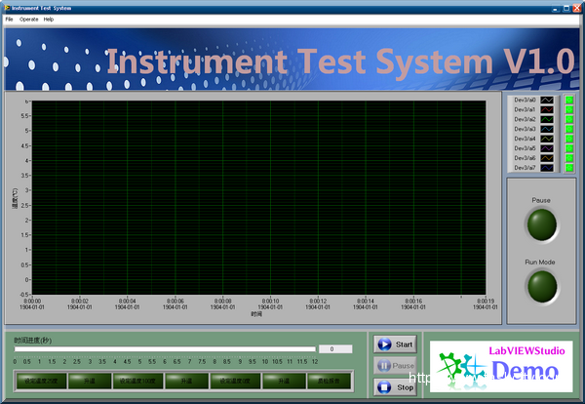This screenshot has height=404, width=585.
Task: Select the 升温 stage button following 设定温度25度
Action: click(90, 381)
